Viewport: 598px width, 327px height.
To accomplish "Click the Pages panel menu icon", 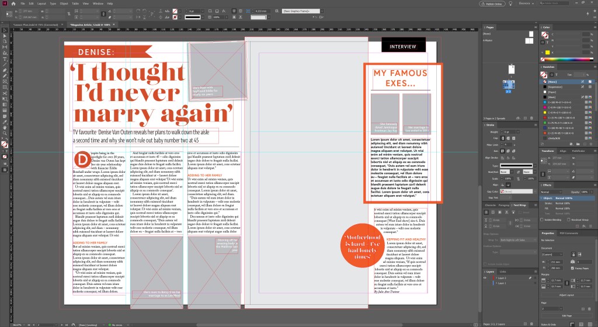I will (534, 27).
